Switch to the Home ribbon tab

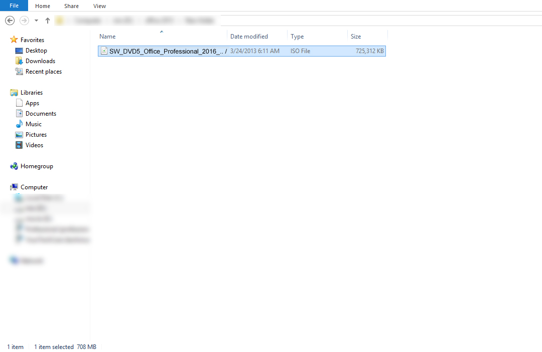(x=43, y=6)
